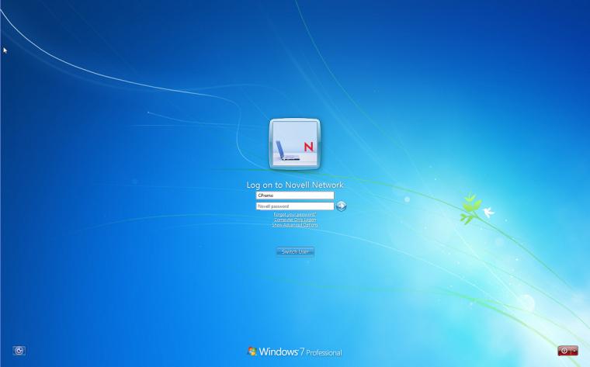Click the laptop image in user tile
The image size is (590, 367).
[x=287, y=151]
